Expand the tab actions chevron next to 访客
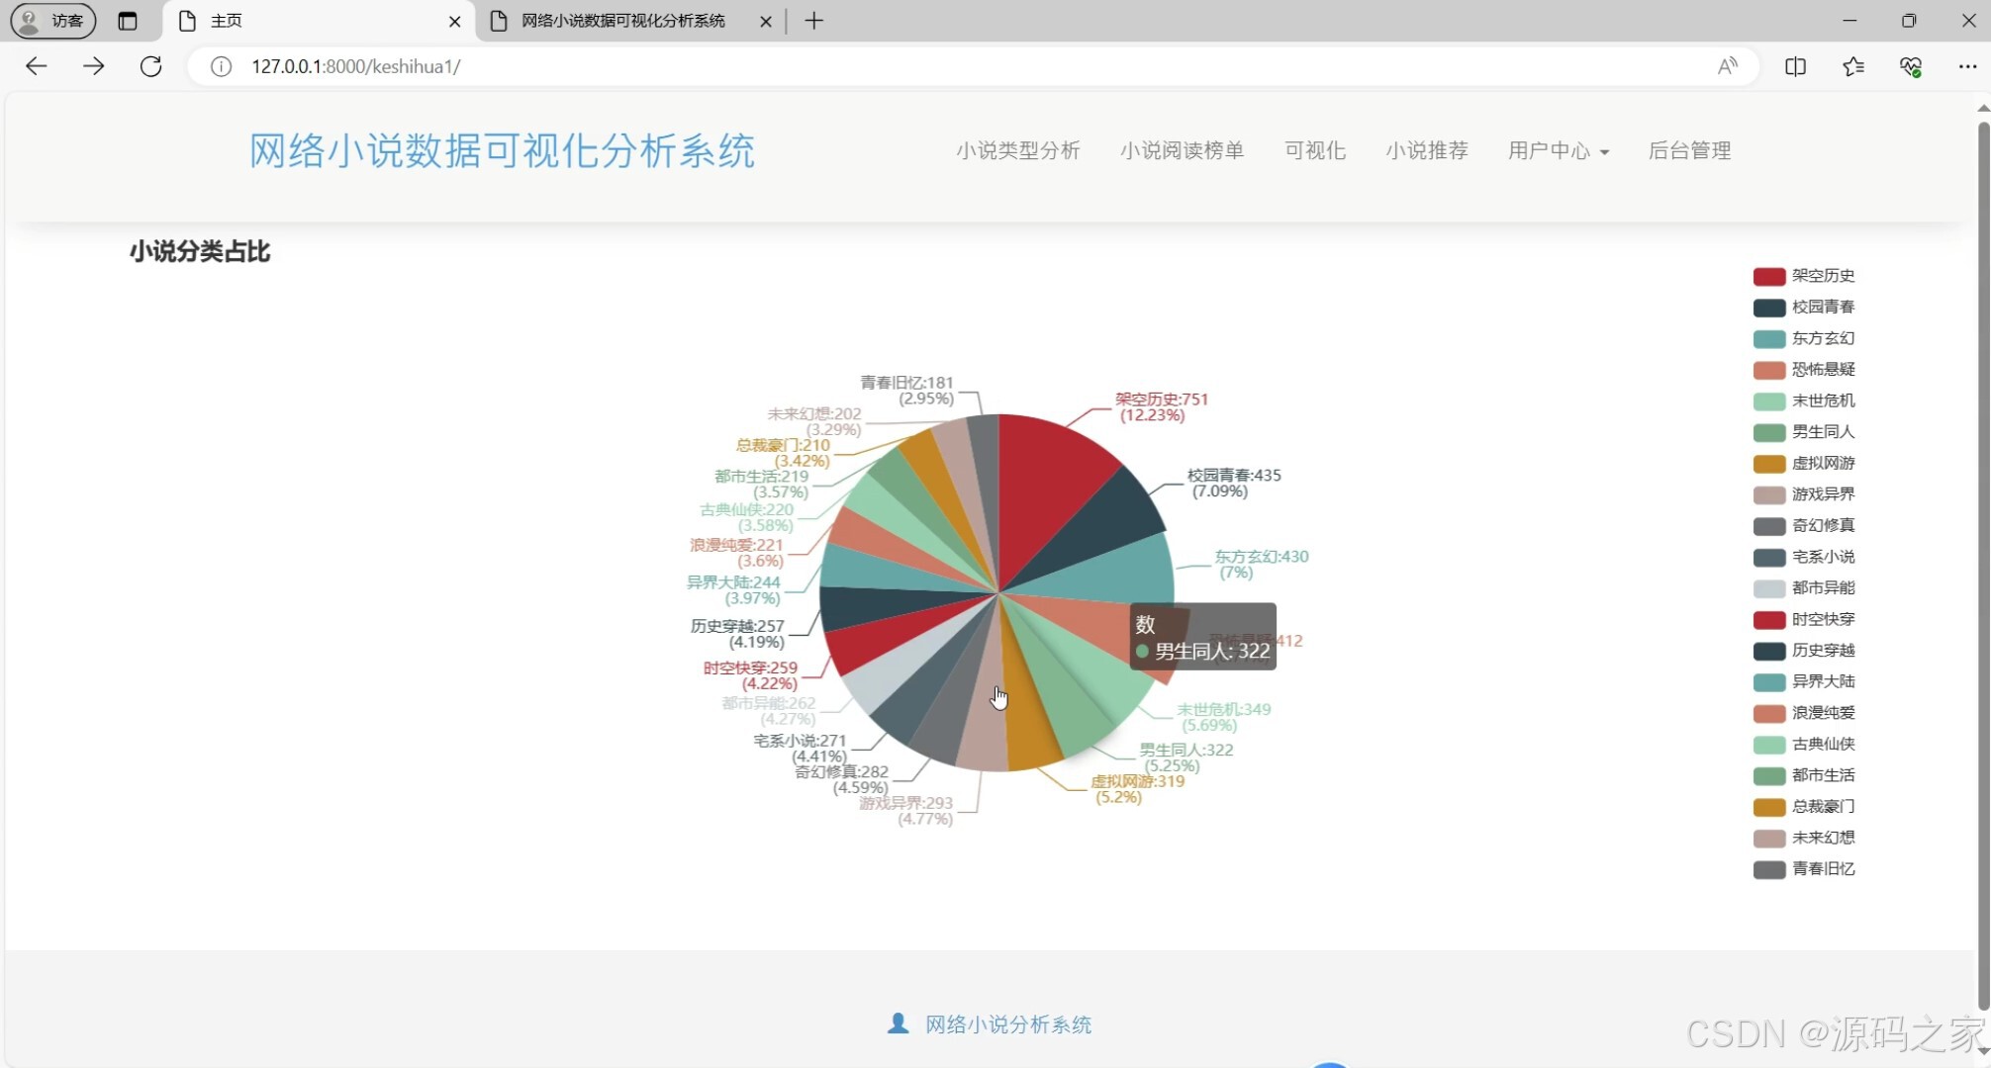 [129, 20]
